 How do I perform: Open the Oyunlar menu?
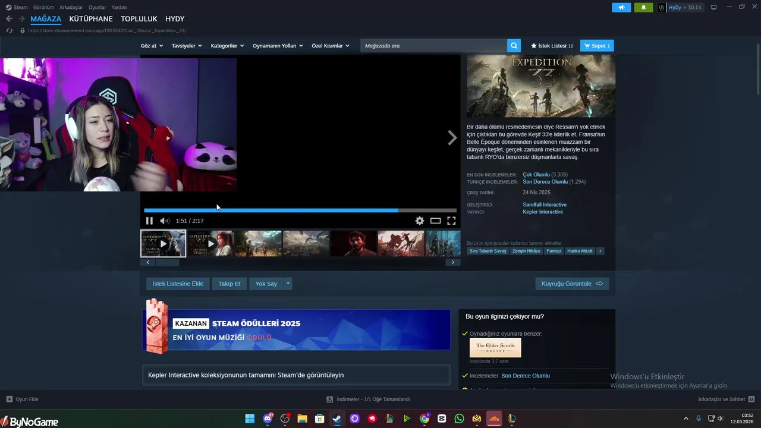point(97,7)
